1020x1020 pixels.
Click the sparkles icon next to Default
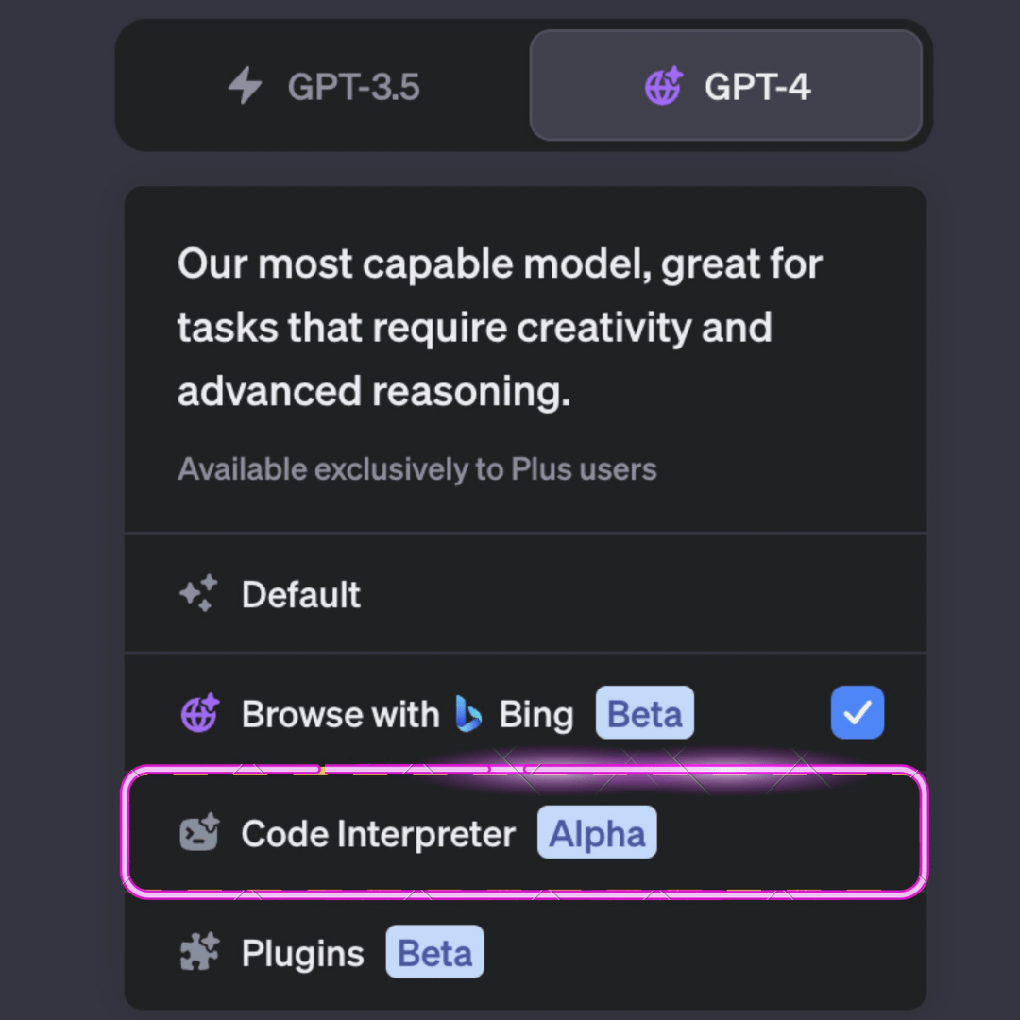199,594
